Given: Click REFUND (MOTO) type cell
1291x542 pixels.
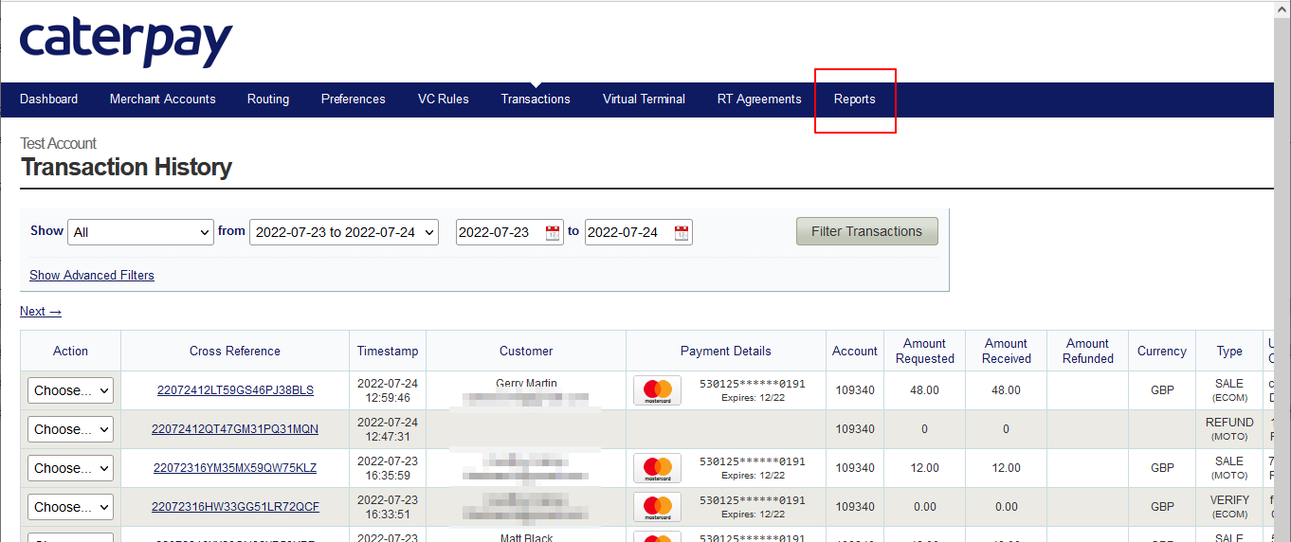Looking at the screenshot, I should pyautogui.click(x=1229, y=429).
